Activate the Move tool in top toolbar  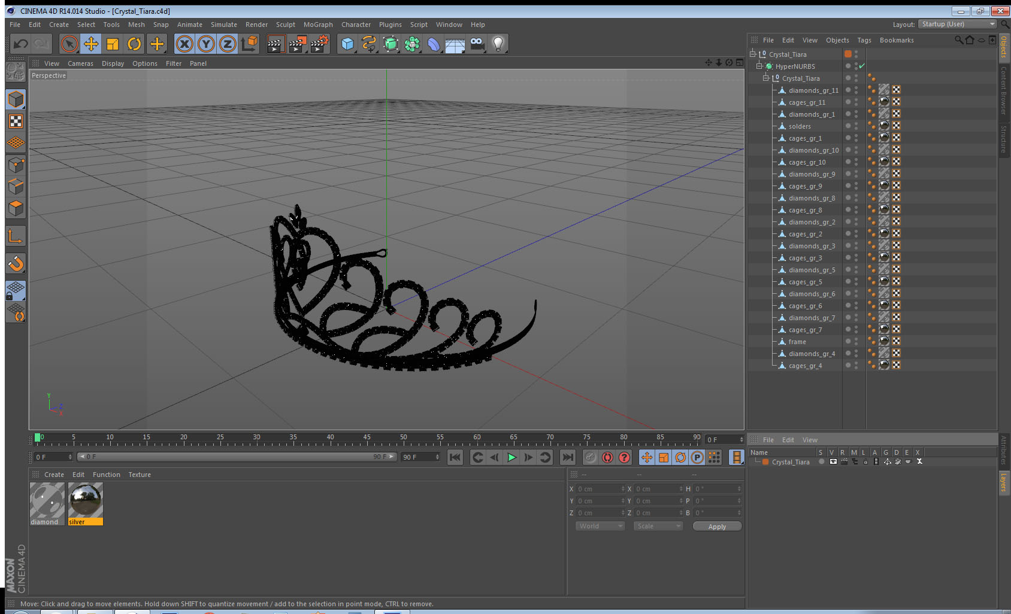click(x=91, y=44)
